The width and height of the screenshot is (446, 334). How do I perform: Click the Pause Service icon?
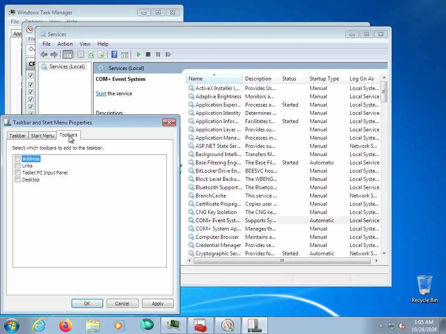[x=158, y=54]
